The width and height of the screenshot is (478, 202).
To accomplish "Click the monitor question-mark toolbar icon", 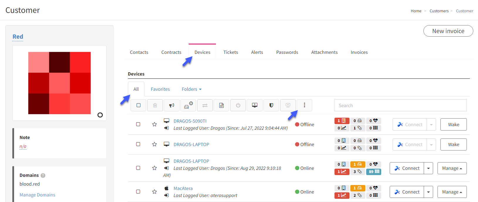I will [x=255, y=105].
